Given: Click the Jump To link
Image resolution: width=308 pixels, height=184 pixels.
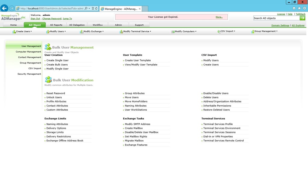Looking at the screenshot, I should (67, 19).
